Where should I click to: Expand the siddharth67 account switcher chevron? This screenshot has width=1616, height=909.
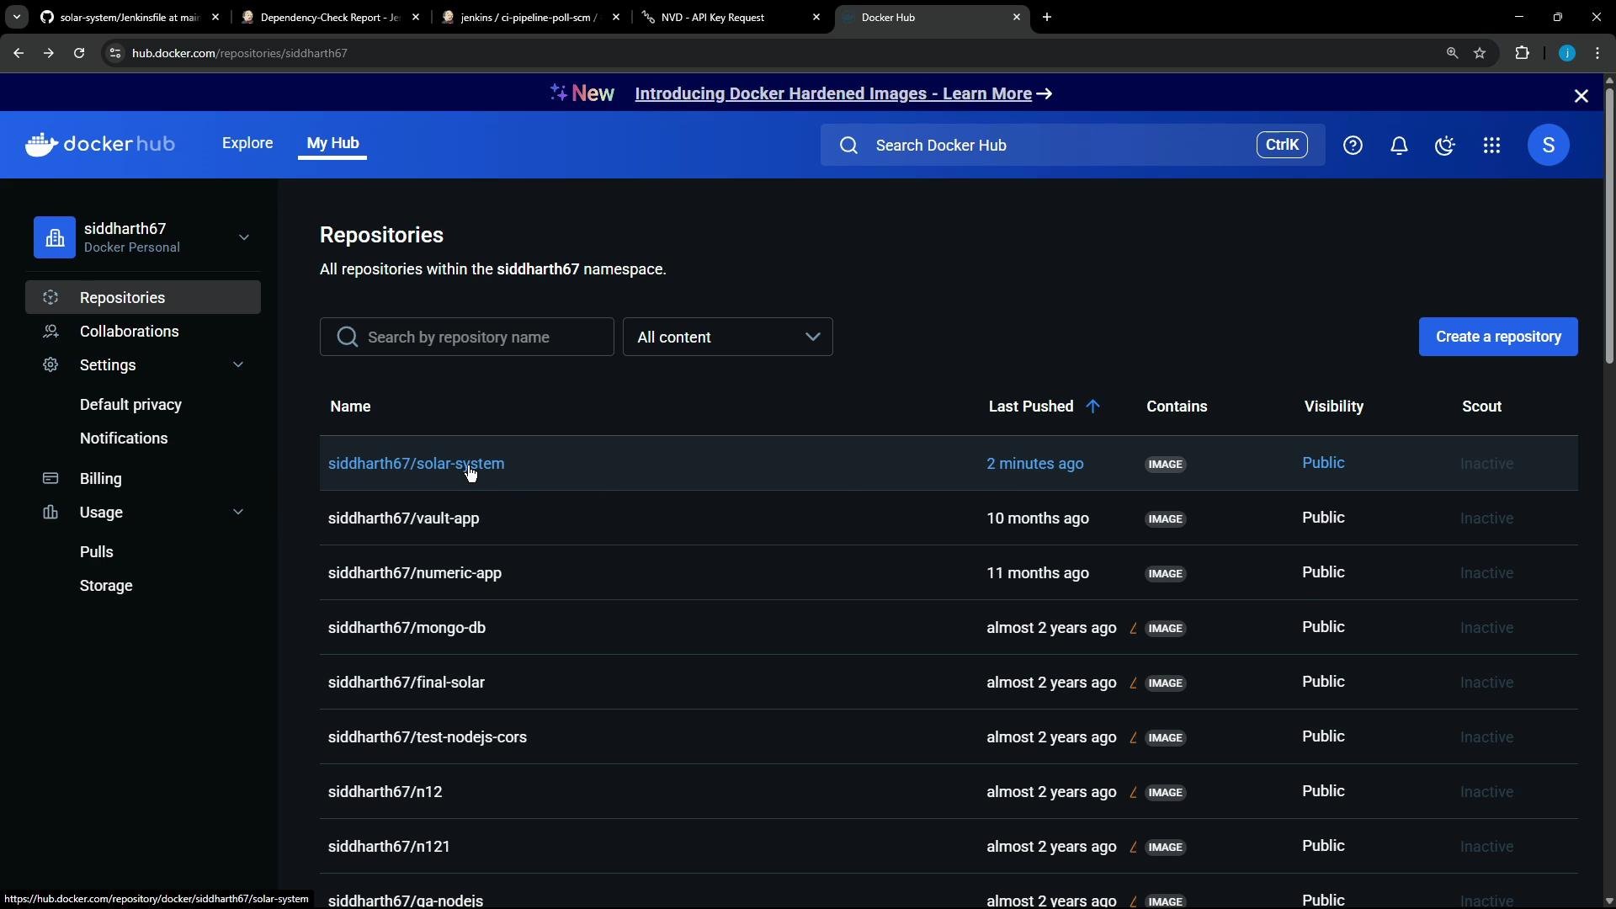244,237
